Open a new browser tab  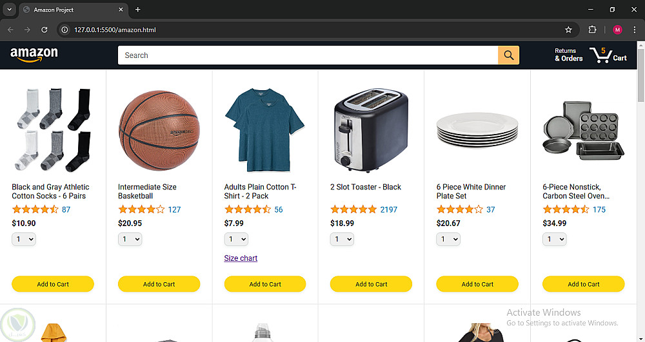click(x=137, y=10)
